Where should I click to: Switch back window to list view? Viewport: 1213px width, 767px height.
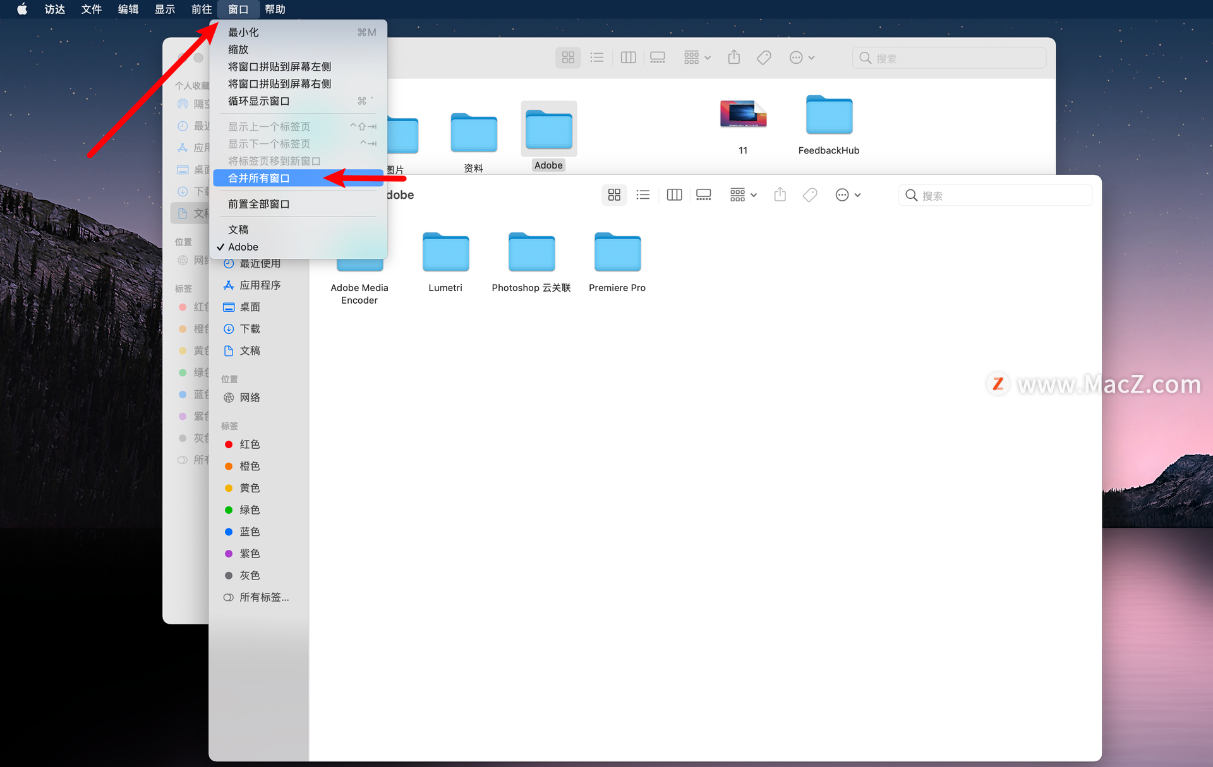click(x=597, y=57)
